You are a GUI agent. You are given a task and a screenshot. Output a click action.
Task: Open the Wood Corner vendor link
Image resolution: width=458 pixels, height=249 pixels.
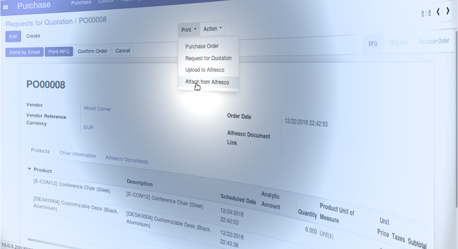tap(97, 108)
